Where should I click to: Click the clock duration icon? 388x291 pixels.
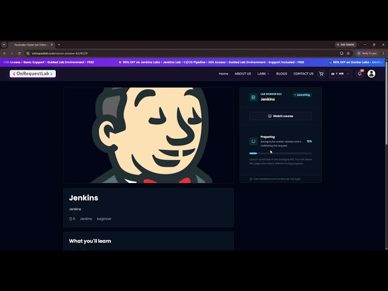click(70, 219)
